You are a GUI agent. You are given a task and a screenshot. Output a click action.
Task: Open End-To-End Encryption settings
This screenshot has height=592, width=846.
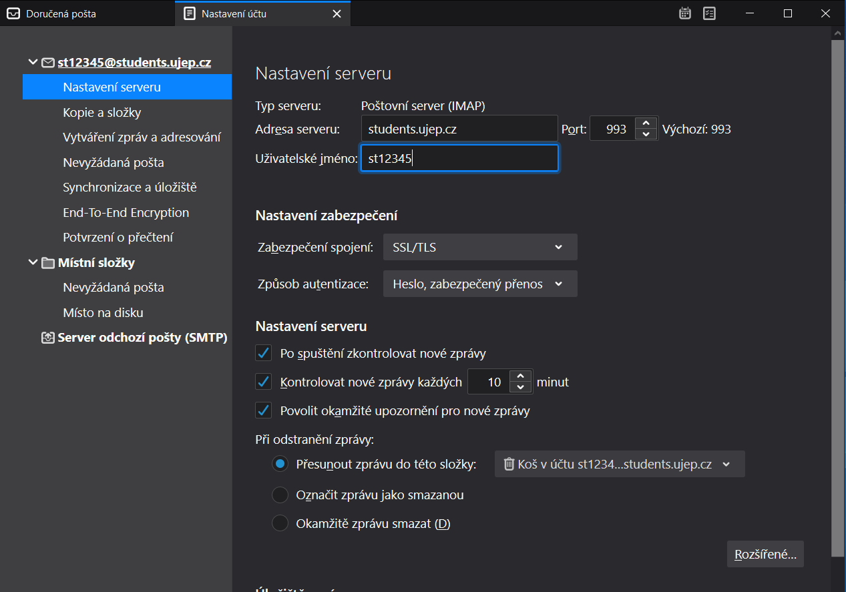click(x=126, y=212)
